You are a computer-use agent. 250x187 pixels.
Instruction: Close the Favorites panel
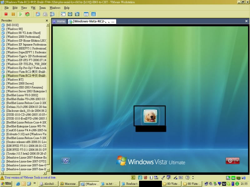pyautogui.click(x=47, y=21)
